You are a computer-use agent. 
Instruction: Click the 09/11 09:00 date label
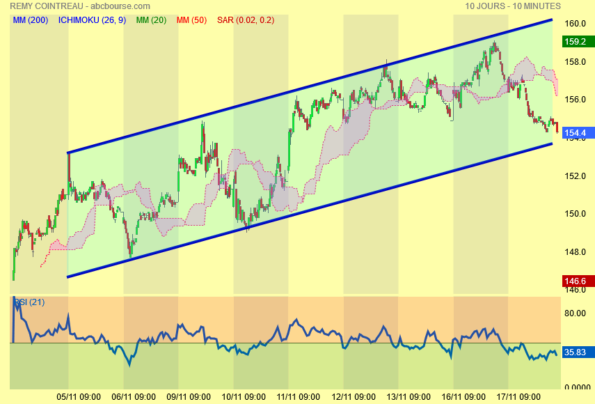189,397
